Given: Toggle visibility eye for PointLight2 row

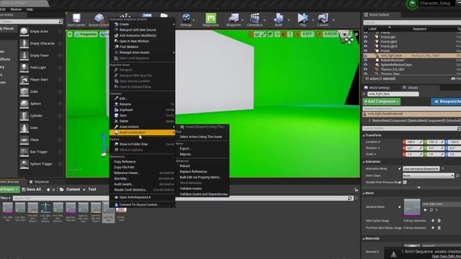Looking at the screenshot, I should [365, 42].
